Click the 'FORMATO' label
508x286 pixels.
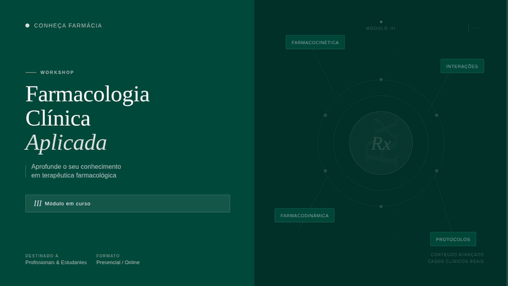pos(108,256)
